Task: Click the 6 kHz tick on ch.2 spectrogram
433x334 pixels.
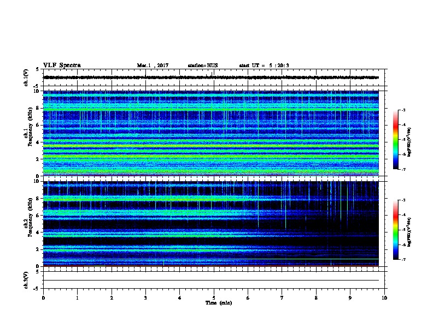Action: point(38,216)
